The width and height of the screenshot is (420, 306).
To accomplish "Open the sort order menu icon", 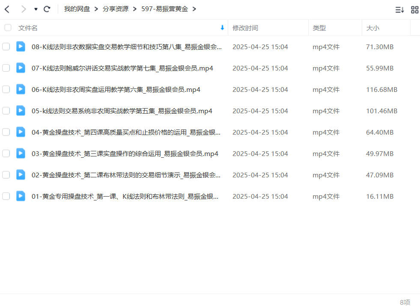I will (x=399, y=10).
